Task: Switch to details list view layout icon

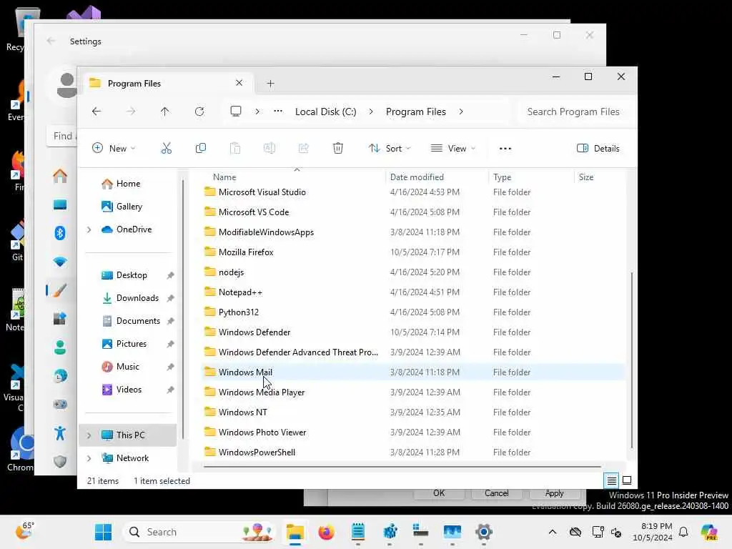Action: 612,480
